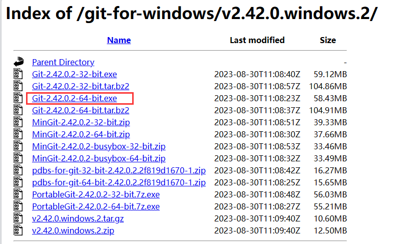Click the timestamp 2023-08-30T11:08:42Z
405x244 pixels.
click(x=257, y=170)
